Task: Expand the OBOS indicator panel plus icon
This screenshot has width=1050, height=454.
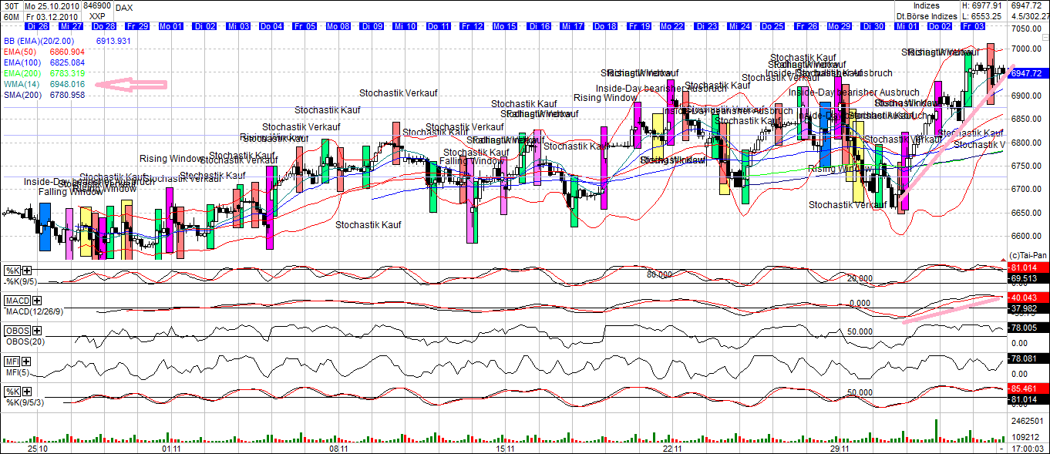Action: tap(35, 331)
